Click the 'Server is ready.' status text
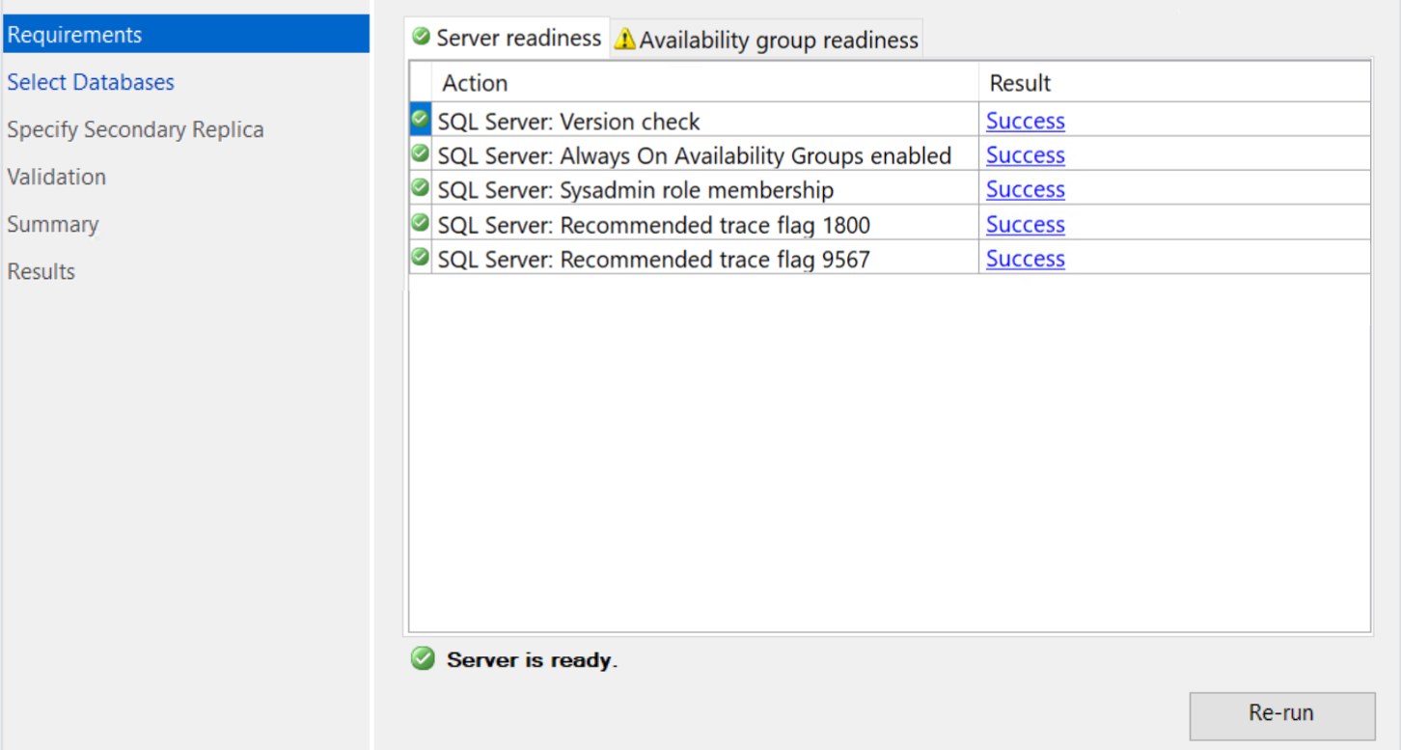Screen dimensions: 1401x750 [532, 660]
